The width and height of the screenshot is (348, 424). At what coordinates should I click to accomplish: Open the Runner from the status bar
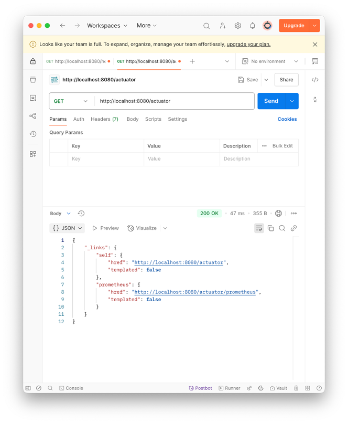pyautogui.click(x=229, y=388)
